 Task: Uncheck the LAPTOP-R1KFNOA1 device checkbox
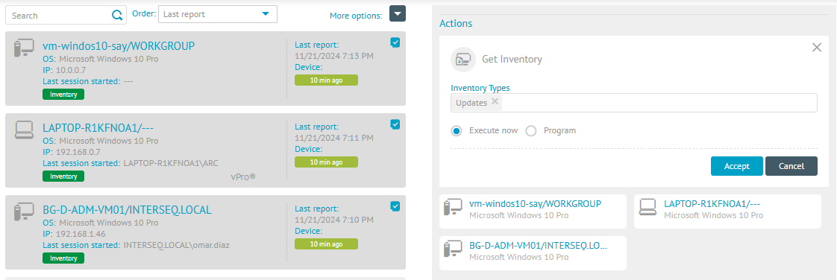click(395, 124)
